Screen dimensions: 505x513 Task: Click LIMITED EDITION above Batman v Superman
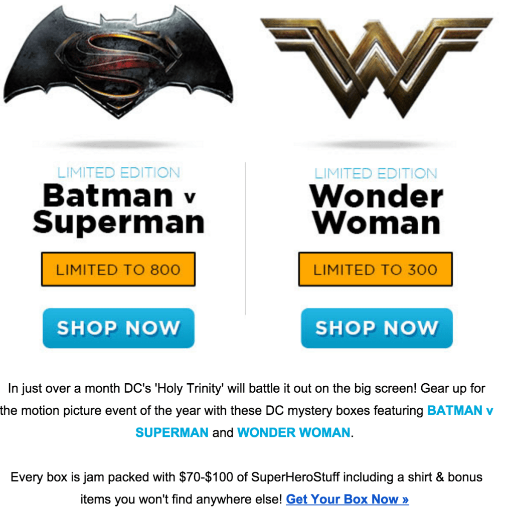118,173
